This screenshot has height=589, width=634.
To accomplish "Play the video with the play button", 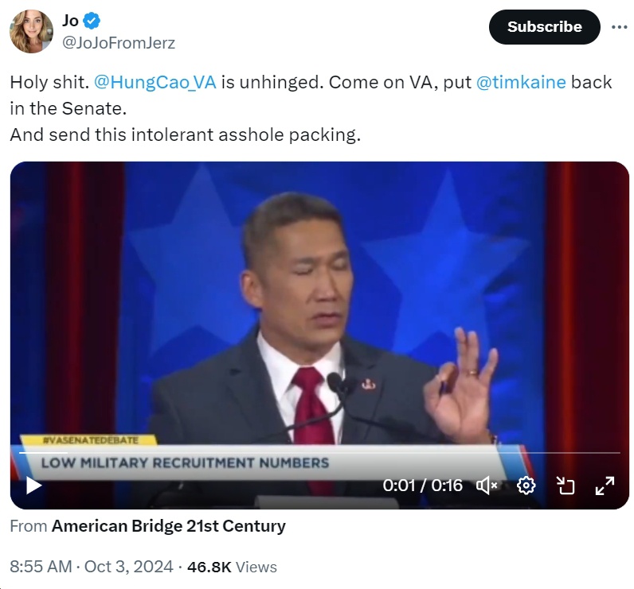I will (x=33, y=485).
